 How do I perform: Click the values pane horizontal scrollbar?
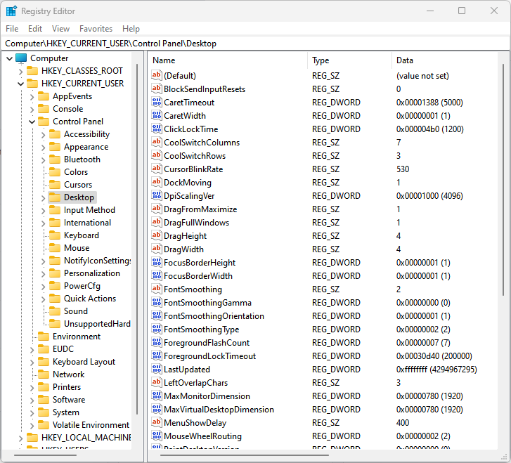pyautogui.click(x=245, y=455)
